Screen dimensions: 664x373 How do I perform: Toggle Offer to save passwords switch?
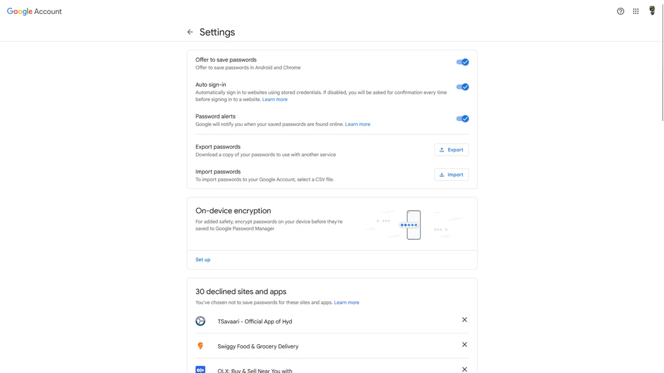pos(463,62)
